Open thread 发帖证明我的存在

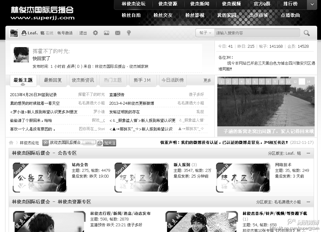(124, 112)
